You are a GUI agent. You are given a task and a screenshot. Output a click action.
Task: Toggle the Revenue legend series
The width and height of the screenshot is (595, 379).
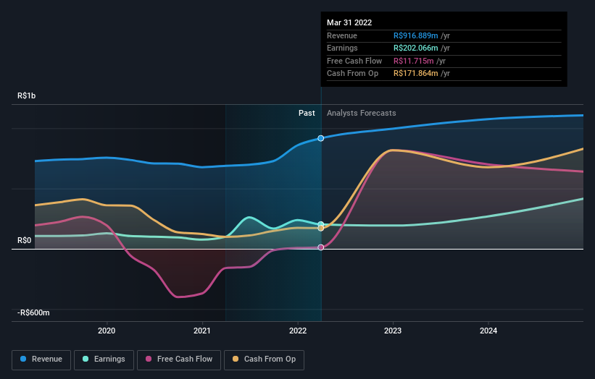(41, 359)
